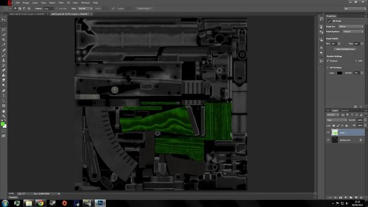
Task: Click UV Overlays black color swatch
Action: coord(339,73)
